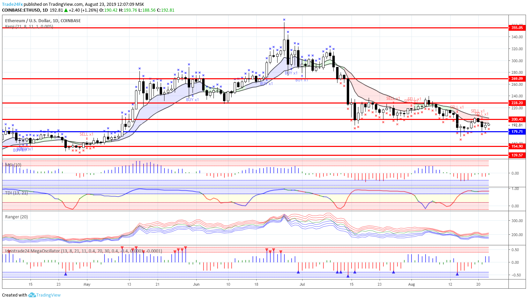
Task: Click the 260.00 price axis value
Action: 517,84
